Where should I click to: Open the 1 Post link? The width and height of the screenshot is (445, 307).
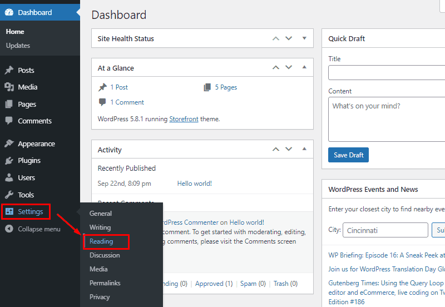[119, 87]
